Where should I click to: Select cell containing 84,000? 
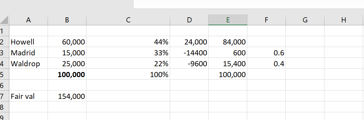pyautogui.click(x=228, y=42)
